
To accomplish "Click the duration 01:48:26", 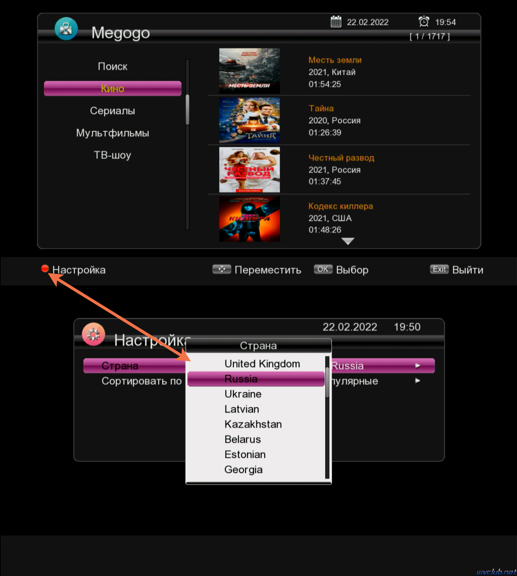I will tap(325, 230).
